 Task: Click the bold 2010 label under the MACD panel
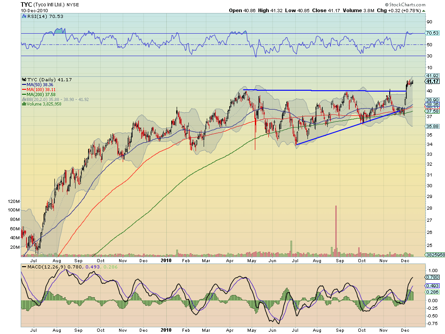click(166, 330)
